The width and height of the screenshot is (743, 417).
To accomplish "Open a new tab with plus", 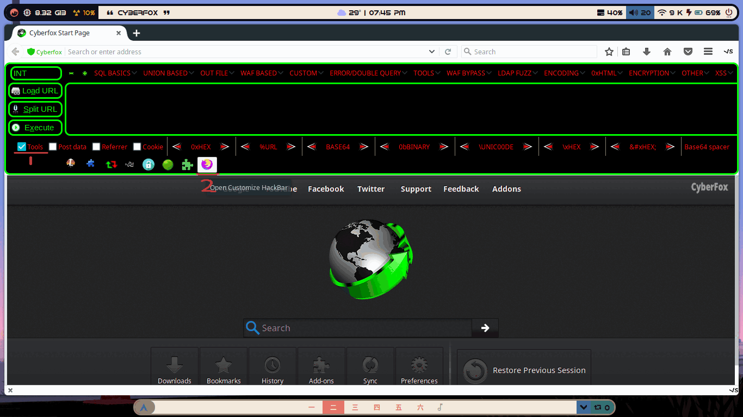I will [137, 33].
